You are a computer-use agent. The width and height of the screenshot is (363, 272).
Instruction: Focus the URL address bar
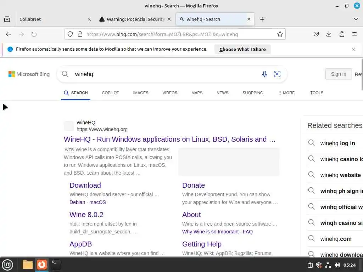pyautogui.click(x=175, y=34)
